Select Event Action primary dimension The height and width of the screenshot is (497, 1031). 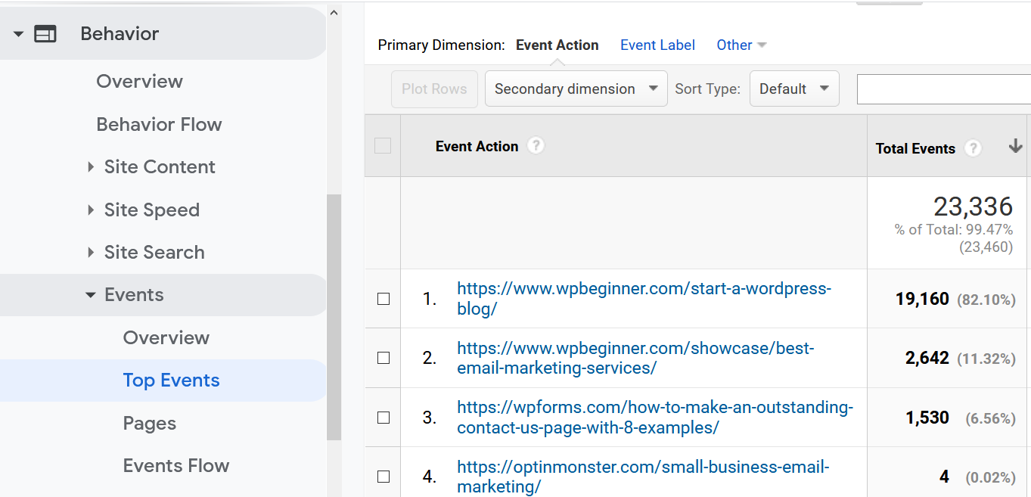557,45
